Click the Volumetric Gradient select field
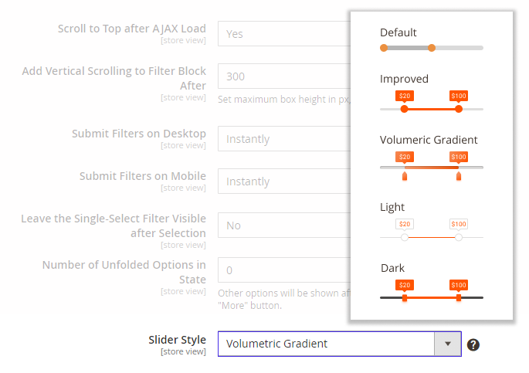The image size is (529, 373). (x=326, y=344)
